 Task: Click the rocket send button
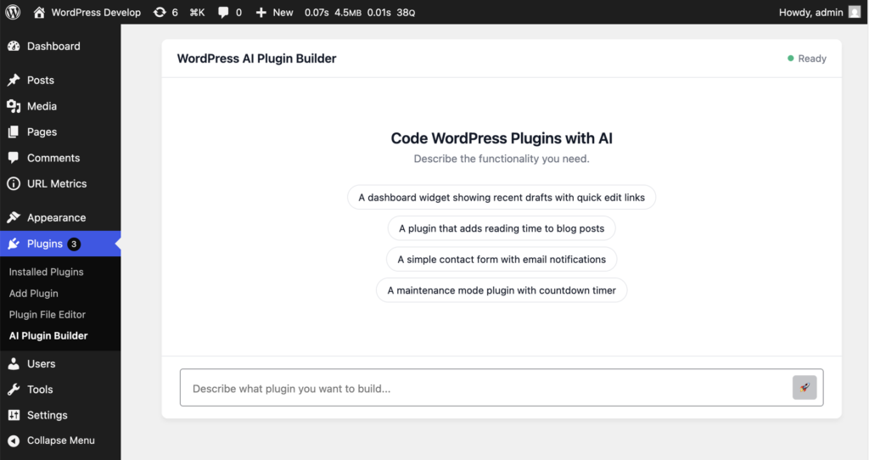point(804,388)
